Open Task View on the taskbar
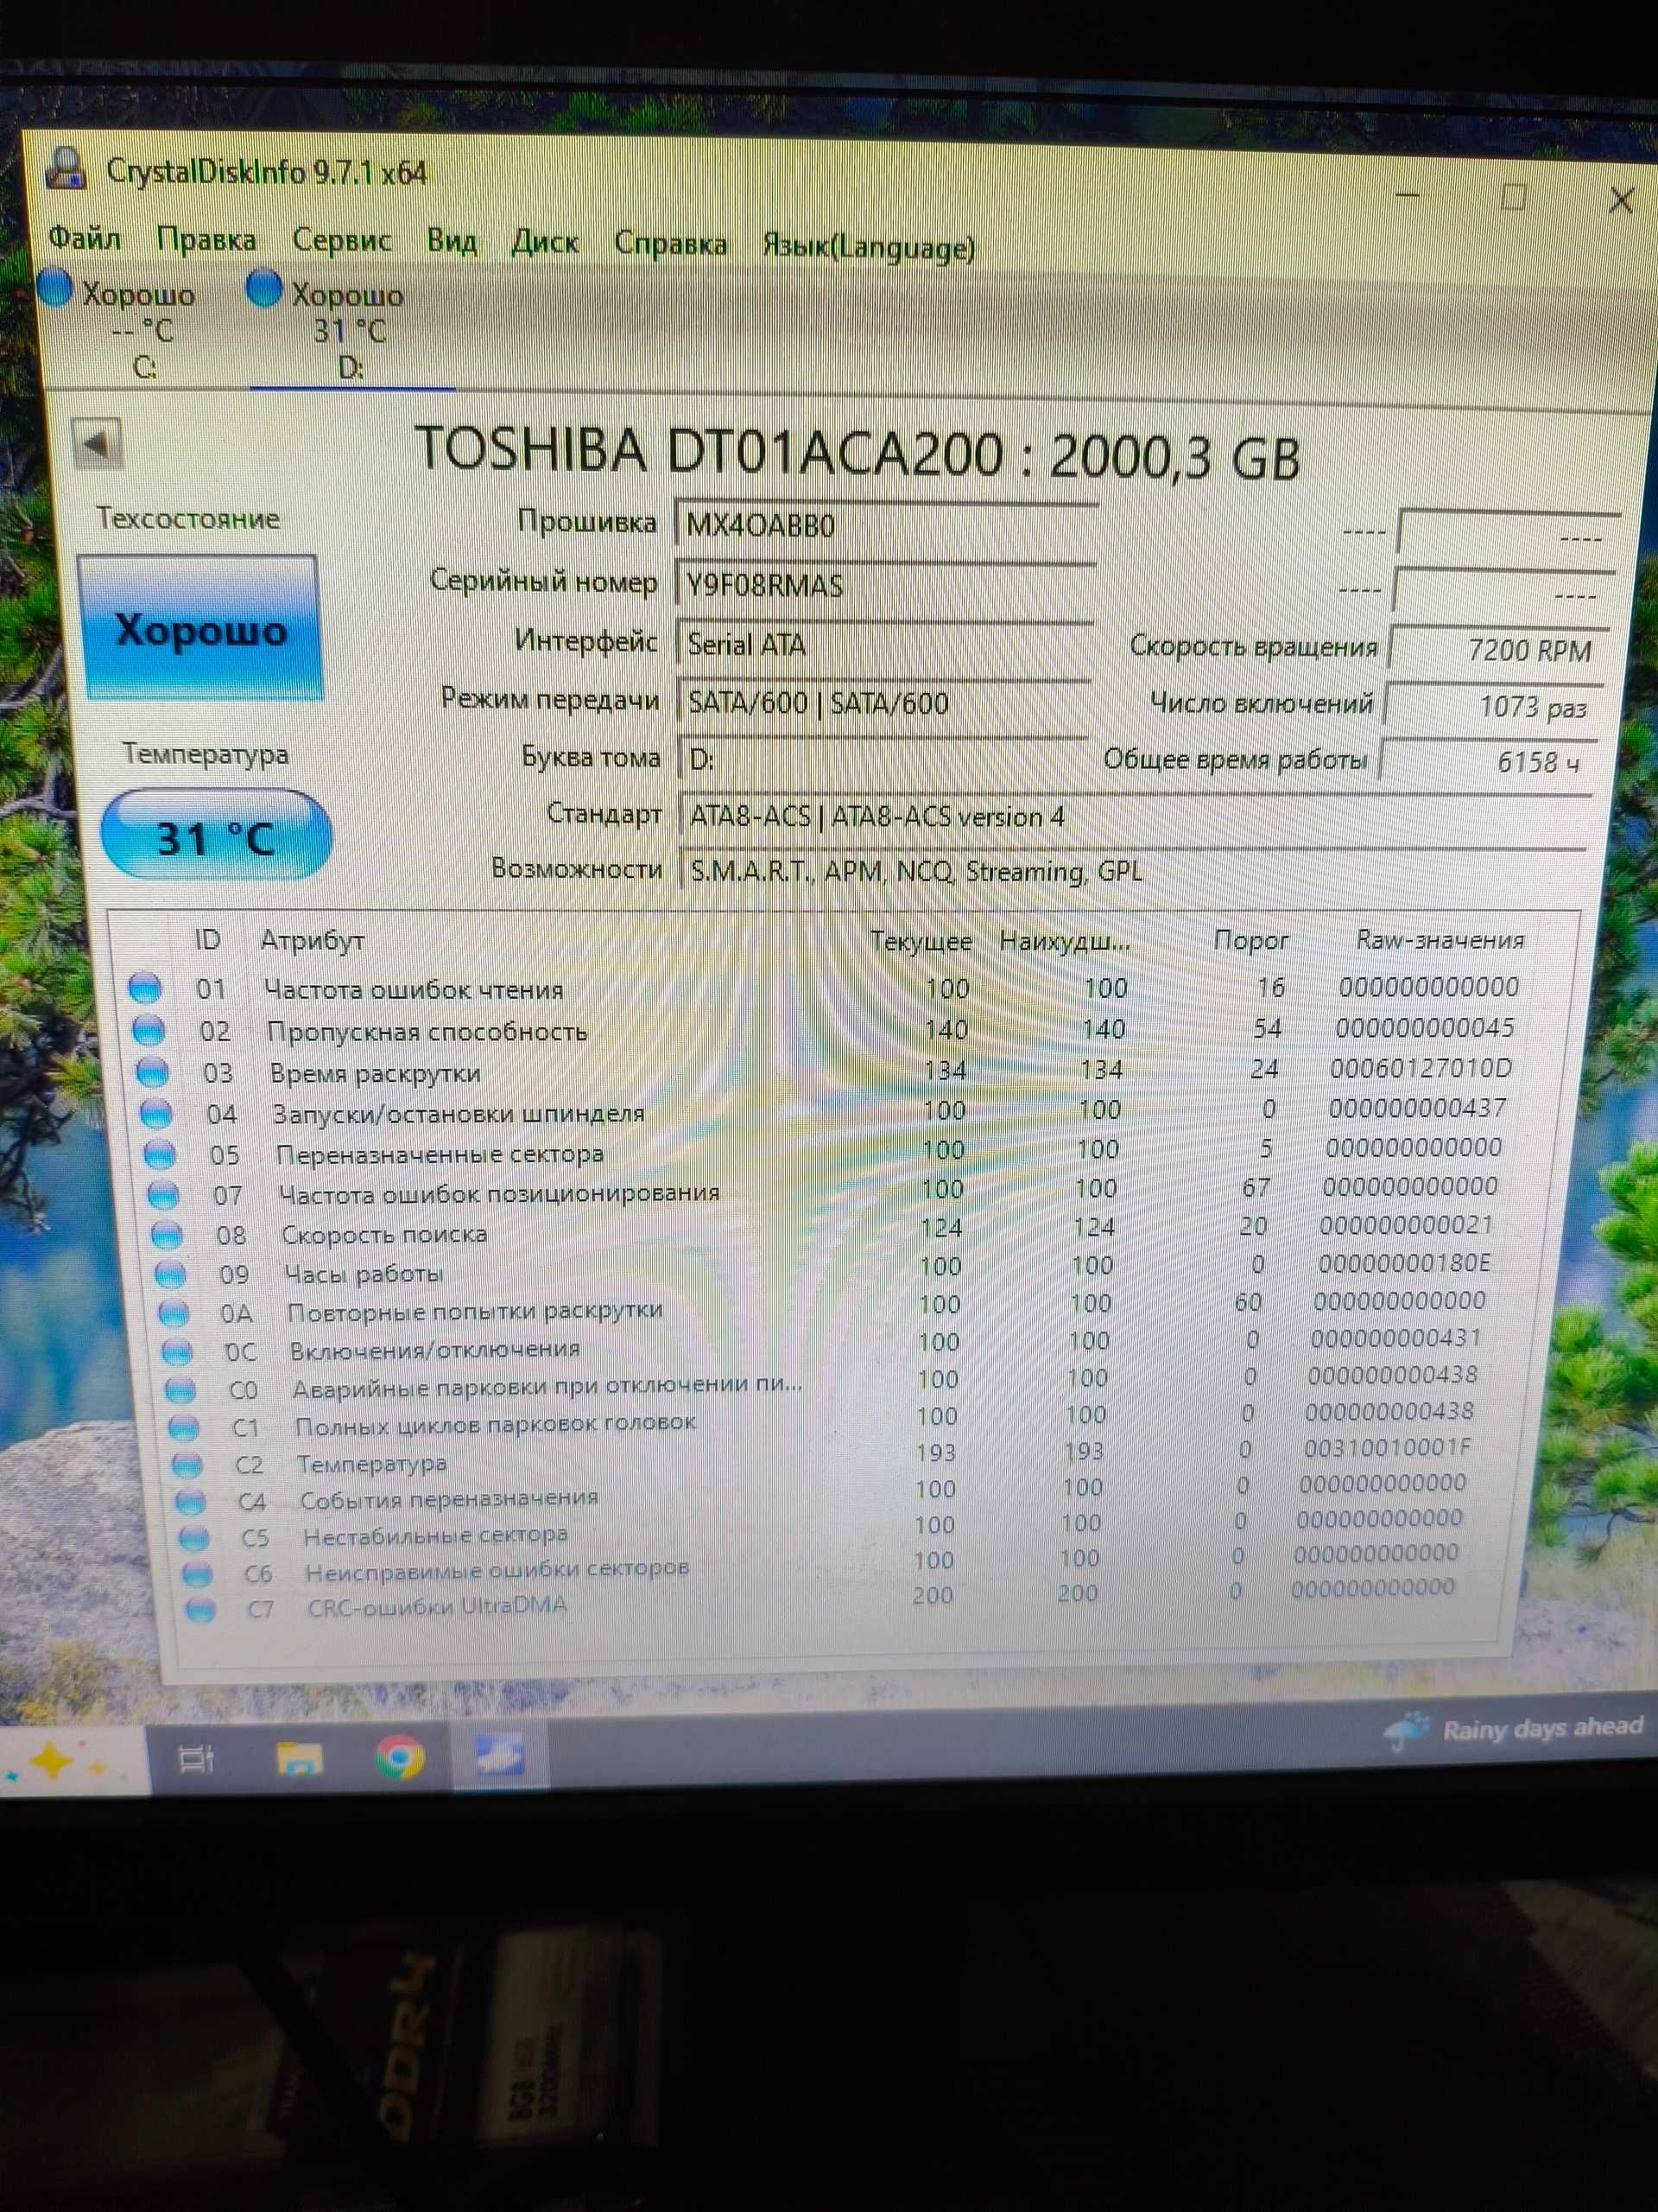This screenshot has width=1658, height=2212. pos(196,1759)
